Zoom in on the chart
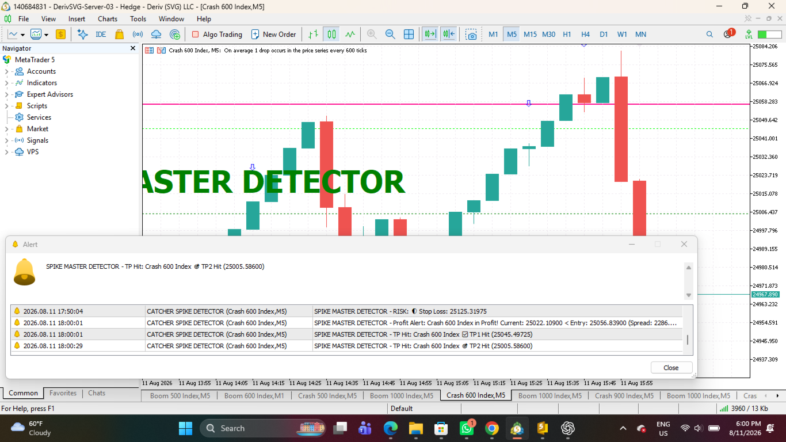 pos(372,35)
